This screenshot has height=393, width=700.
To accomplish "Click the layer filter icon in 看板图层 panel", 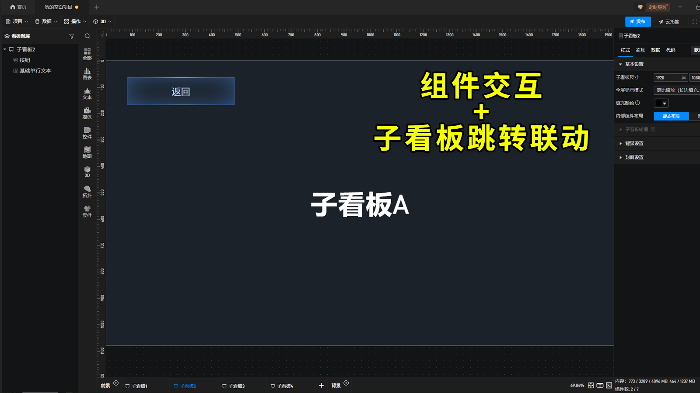I will [71, 36].
